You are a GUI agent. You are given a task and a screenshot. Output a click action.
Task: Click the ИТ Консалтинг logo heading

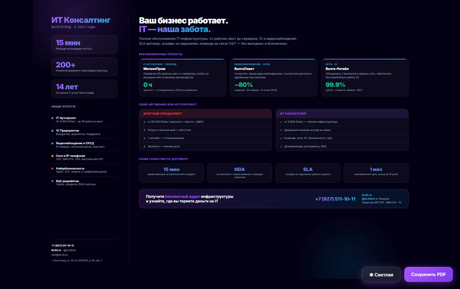[x=81, y=20]
